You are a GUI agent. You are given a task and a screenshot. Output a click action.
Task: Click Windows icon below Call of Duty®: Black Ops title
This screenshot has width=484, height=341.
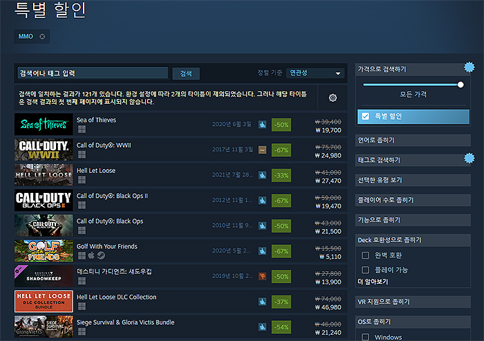(82, 230)
